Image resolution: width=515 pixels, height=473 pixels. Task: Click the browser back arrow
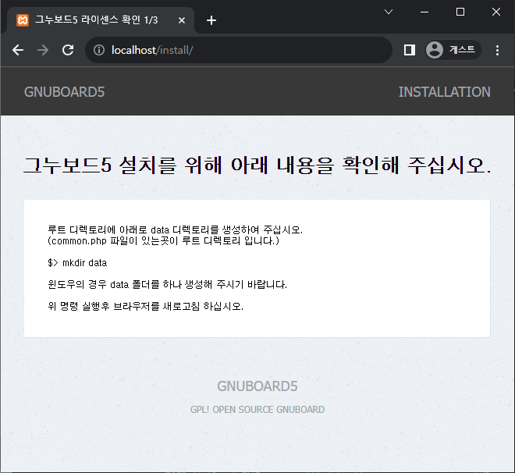pos(18,50)
